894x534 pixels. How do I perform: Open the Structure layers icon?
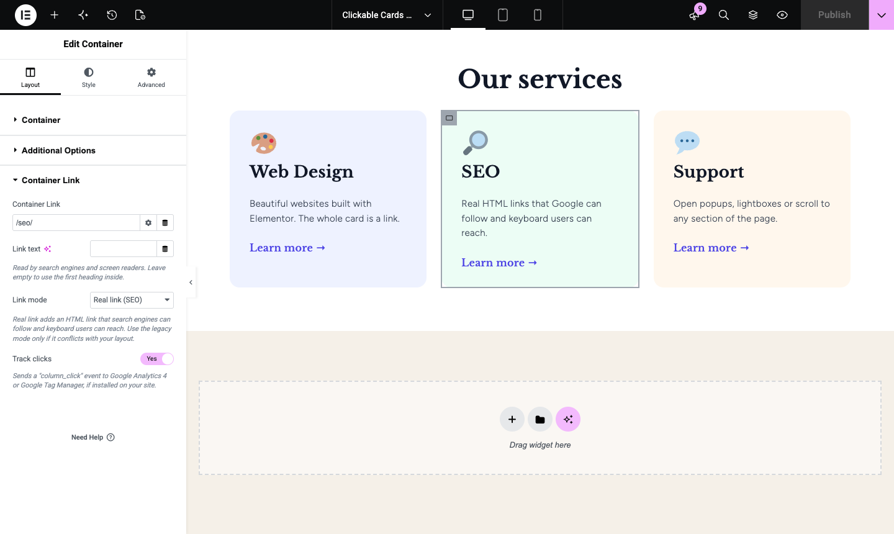pyautogui.click(x=753, y=15)
